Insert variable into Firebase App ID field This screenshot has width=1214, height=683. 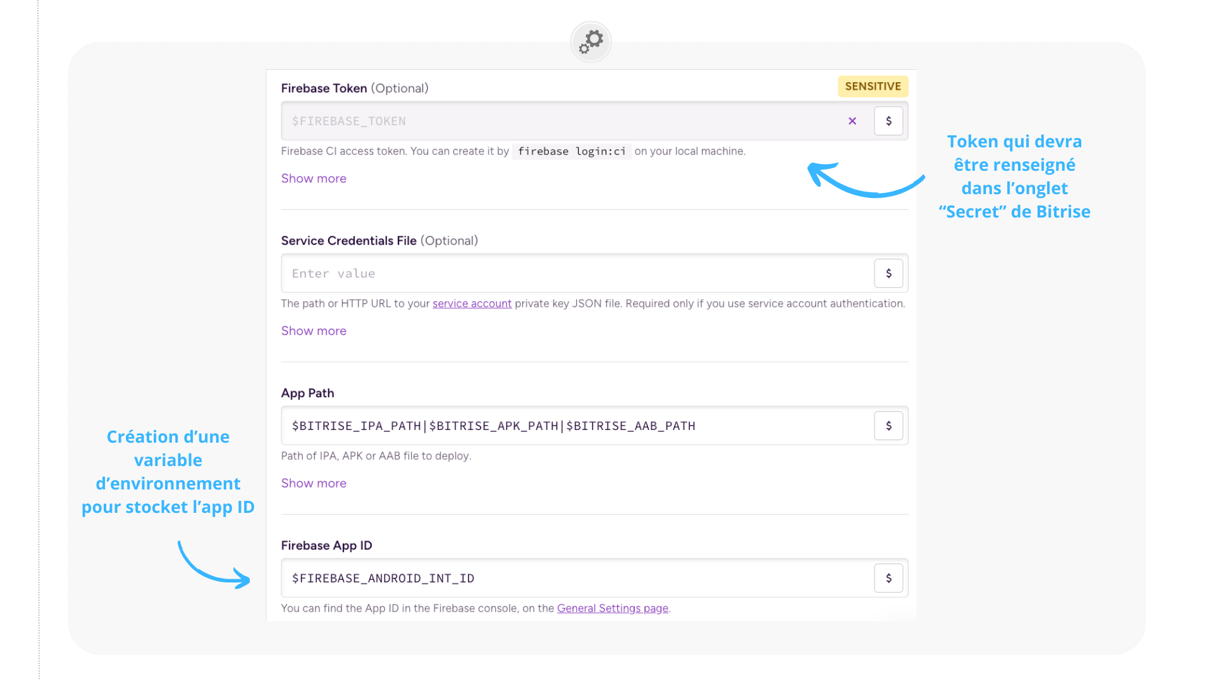pyautogui.click(x=888, y=578)
